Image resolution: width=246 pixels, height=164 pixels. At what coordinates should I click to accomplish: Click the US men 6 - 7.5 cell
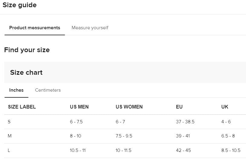coord(76,122)
